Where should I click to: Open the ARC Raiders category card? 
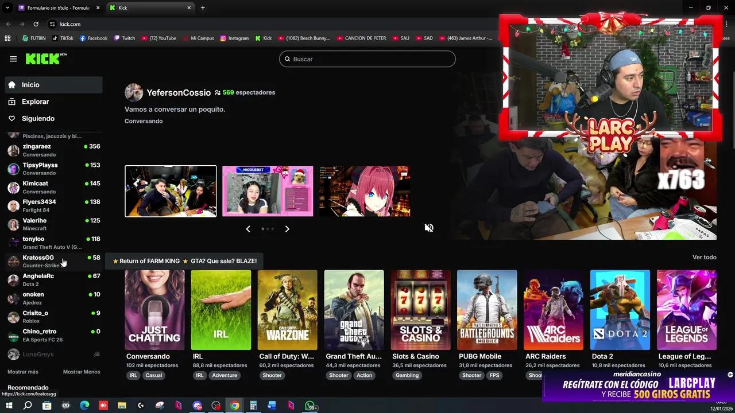click(x=554, y=310)
